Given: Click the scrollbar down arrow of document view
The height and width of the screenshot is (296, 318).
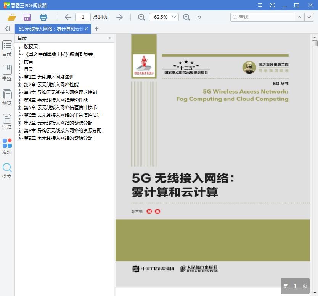Looking at the screenshot, I should coord(315,293).
